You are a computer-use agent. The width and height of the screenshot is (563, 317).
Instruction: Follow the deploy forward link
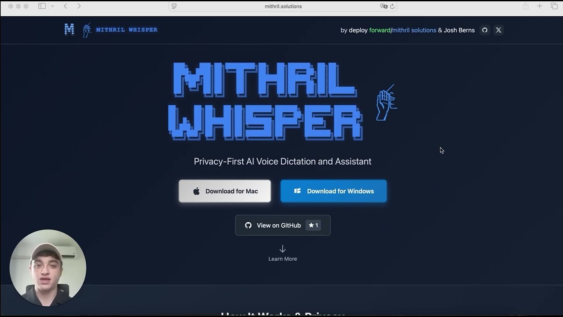[369, 30]
